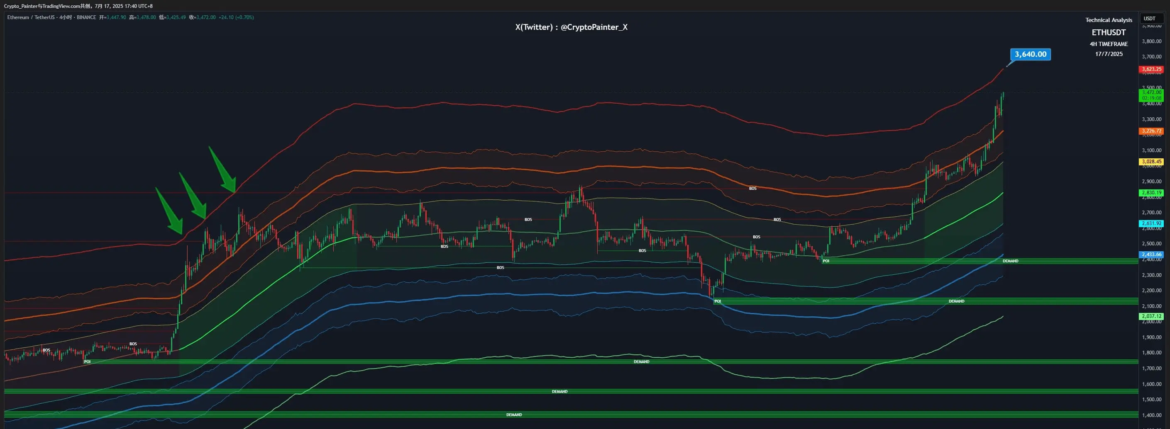Click the 3,300.00 axis tick
Screen dimensions: 1170x429
point(1151,119)
